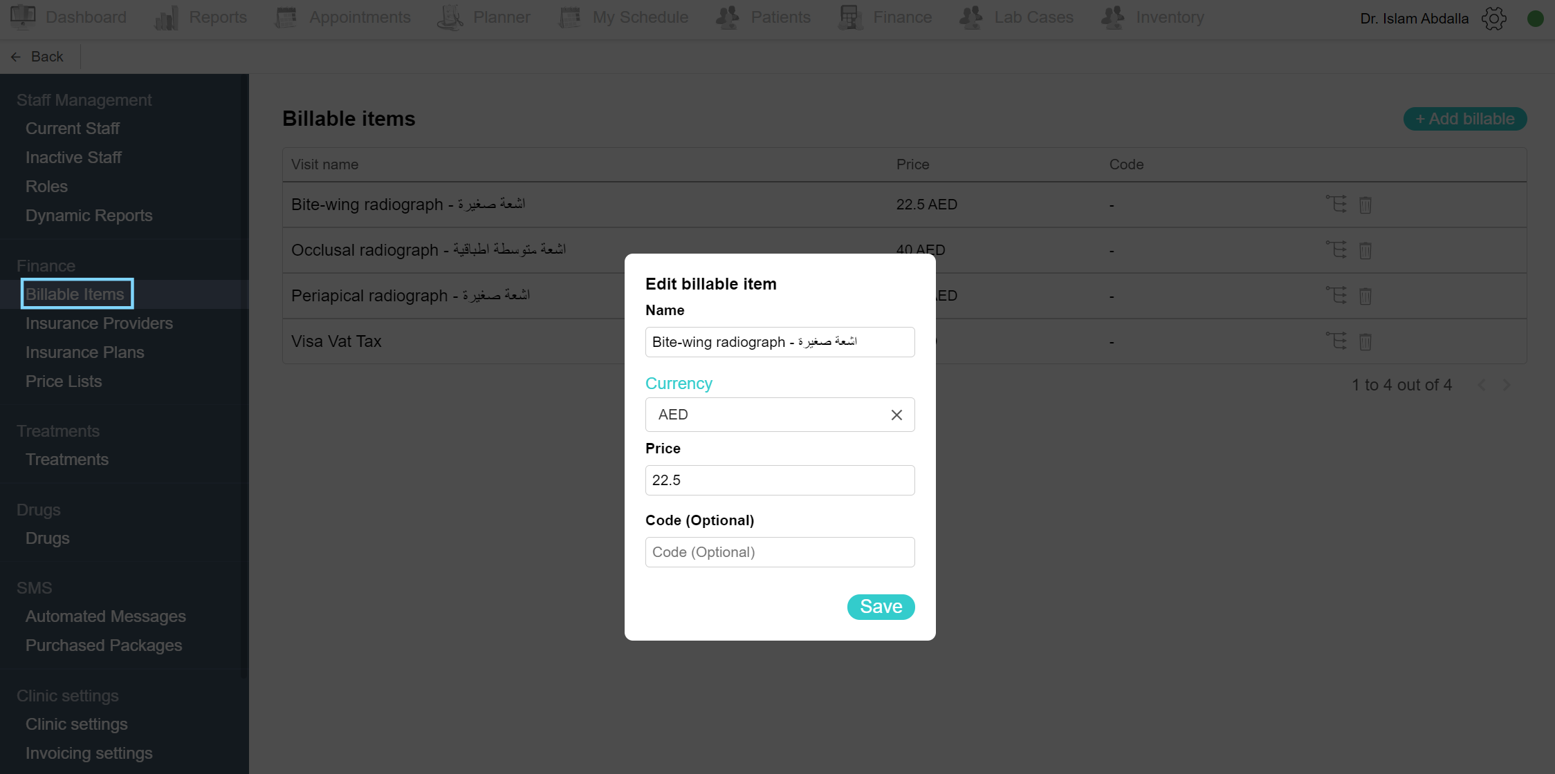Click price-list tree icon for Visa Vat Tax
1555x774 pixels.
(1336, 341)
